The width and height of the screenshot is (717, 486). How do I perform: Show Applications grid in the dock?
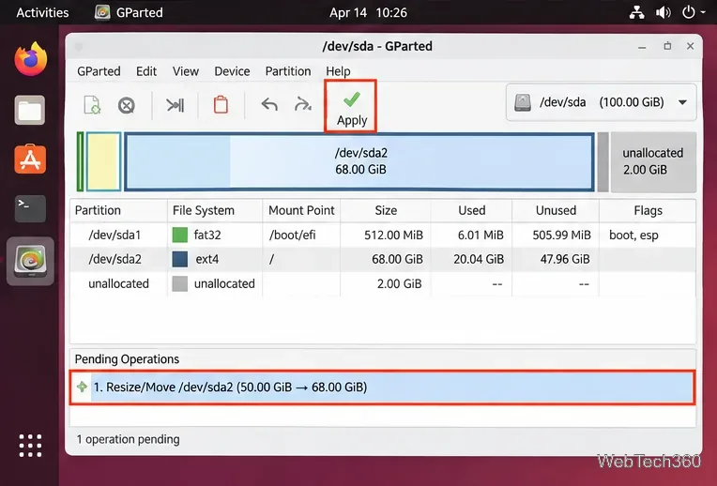click(30, 446)
